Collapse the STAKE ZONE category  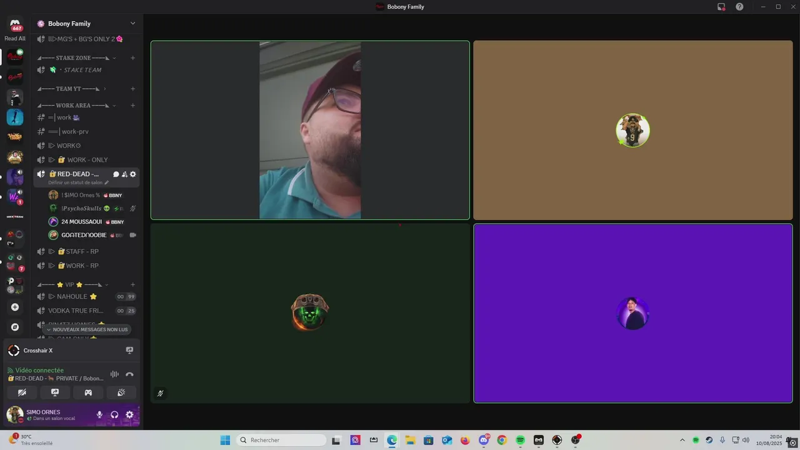coord(76,57)
